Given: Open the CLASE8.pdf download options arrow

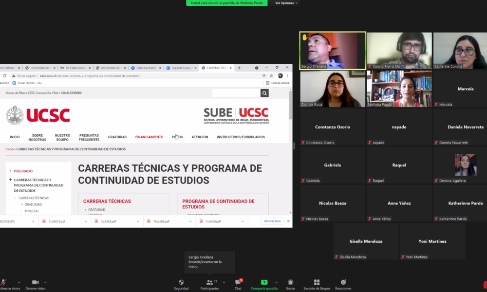Looking at the screenshot, I should (243, 221).
